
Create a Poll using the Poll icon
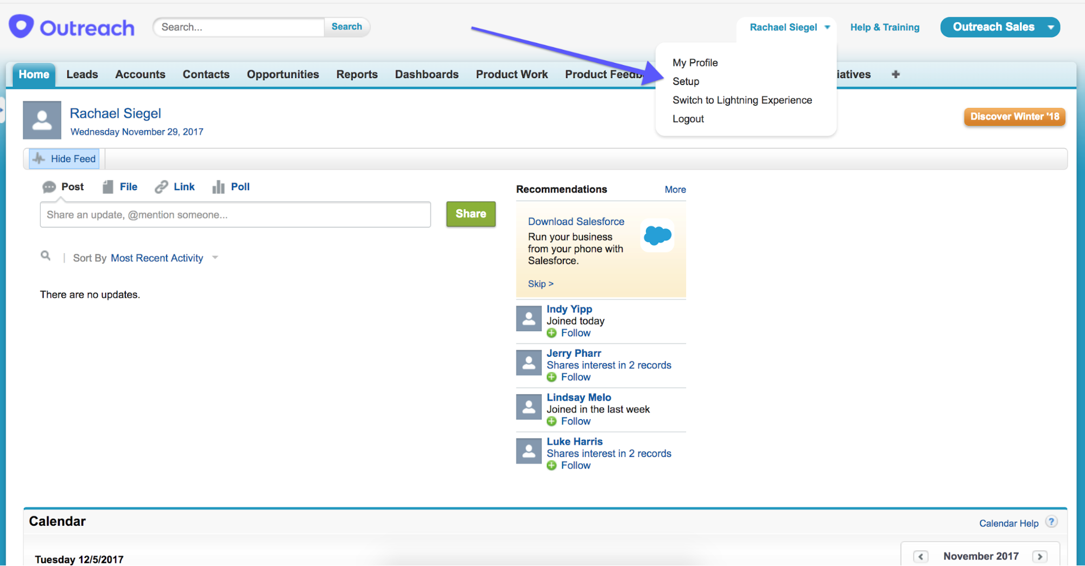[218, 186]
